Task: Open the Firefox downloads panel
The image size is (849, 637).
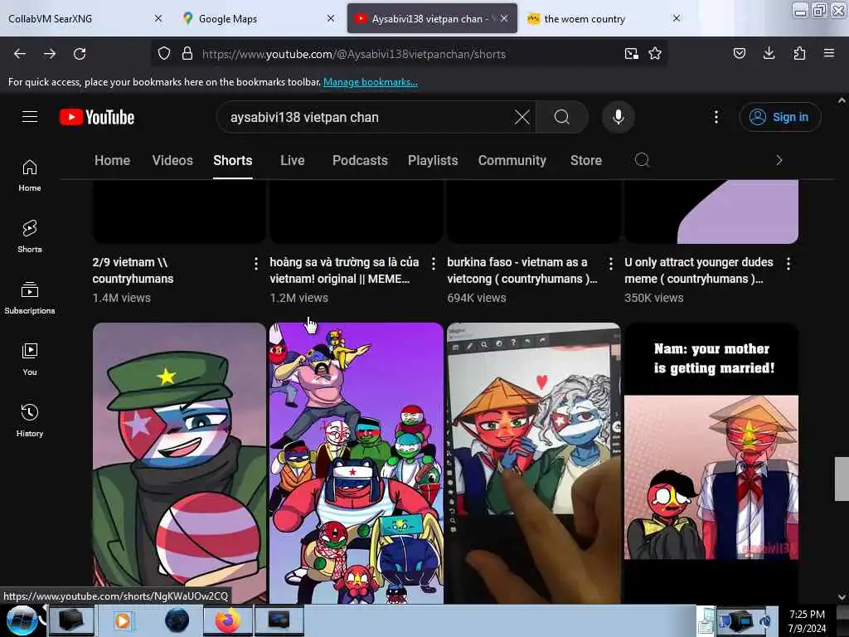Action: coord(769,53)
